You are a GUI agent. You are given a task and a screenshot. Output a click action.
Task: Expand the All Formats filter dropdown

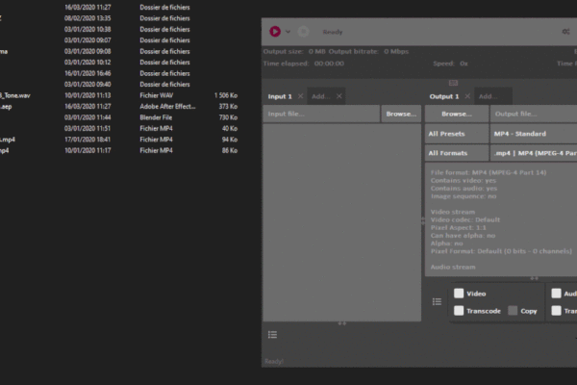click(x=456, y=153)
